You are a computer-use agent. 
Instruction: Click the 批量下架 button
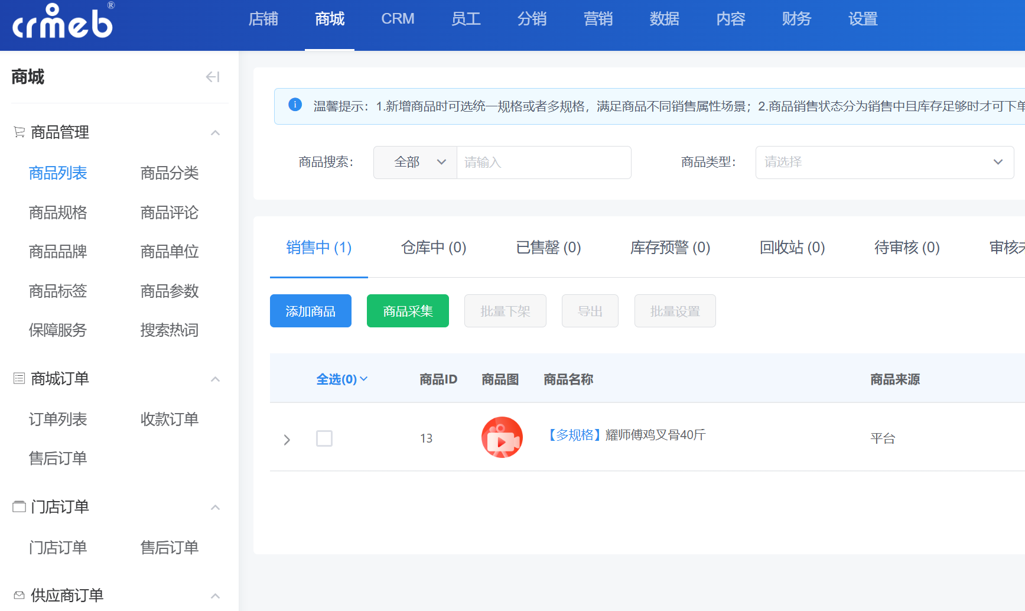coord(505,311)
